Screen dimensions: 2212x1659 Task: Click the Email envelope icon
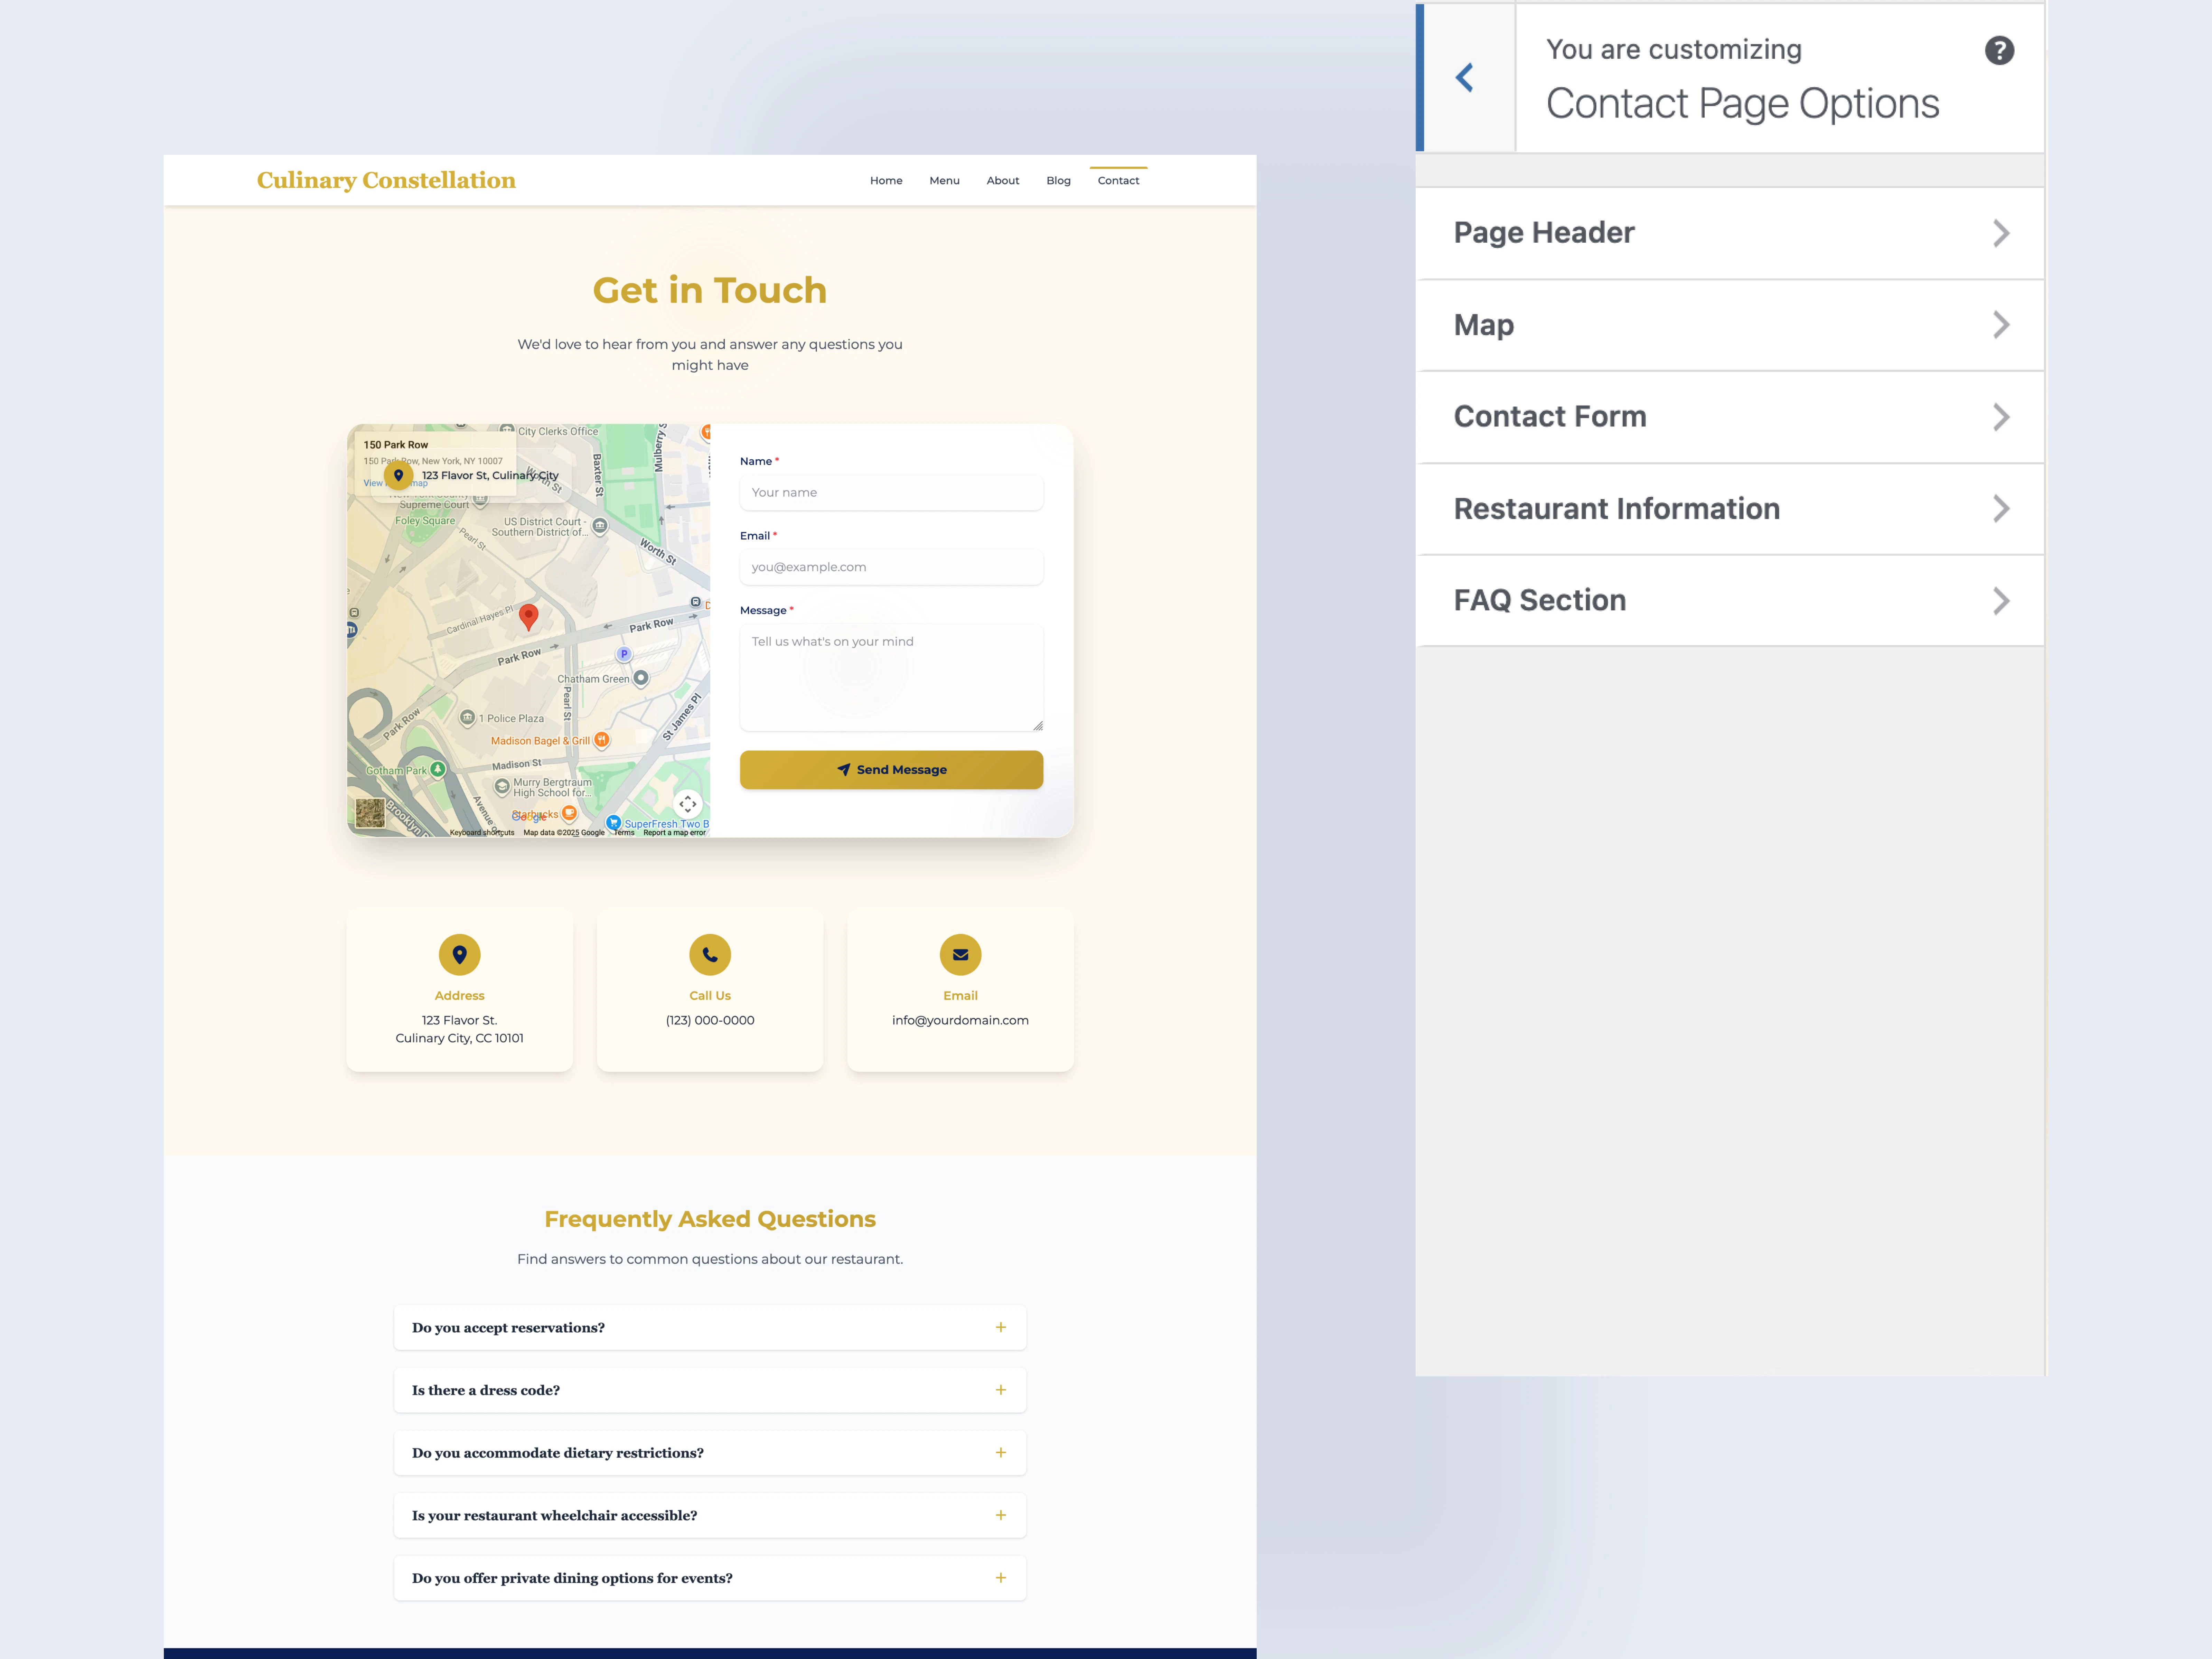(960, 955)
